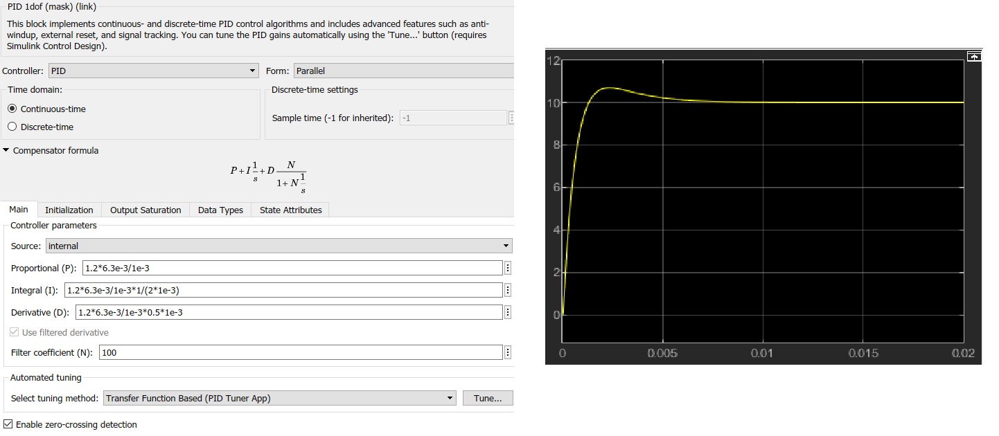Collapse the Compensator formula section
The height and width of the screenshot is (436, 999).
(x=6, y=151)
